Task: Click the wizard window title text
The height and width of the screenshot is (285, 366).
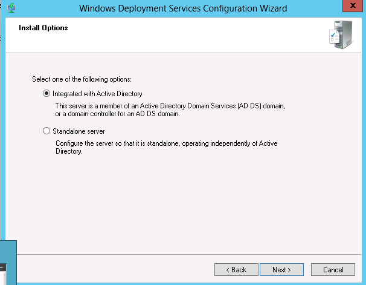Action: click(183, 8)
